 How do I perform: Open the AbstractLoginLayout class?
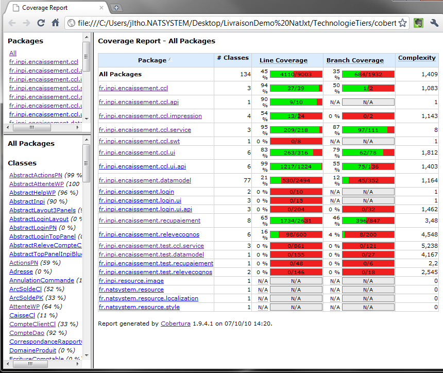click(x=39, y=219)
